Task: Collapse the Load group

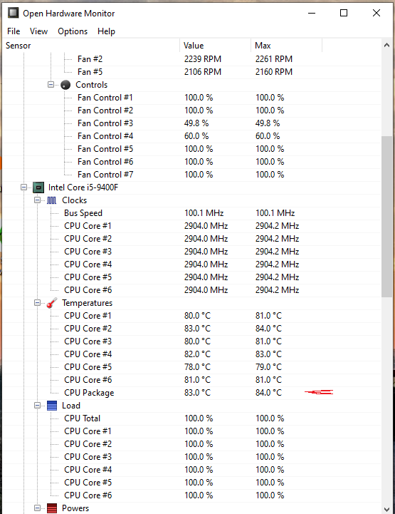Action: 37,405
